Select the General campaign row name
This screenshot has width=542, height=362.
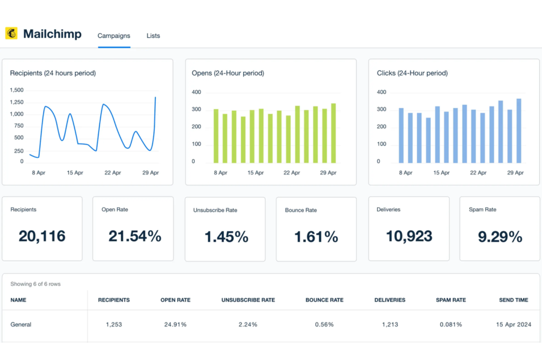(21, 325)
